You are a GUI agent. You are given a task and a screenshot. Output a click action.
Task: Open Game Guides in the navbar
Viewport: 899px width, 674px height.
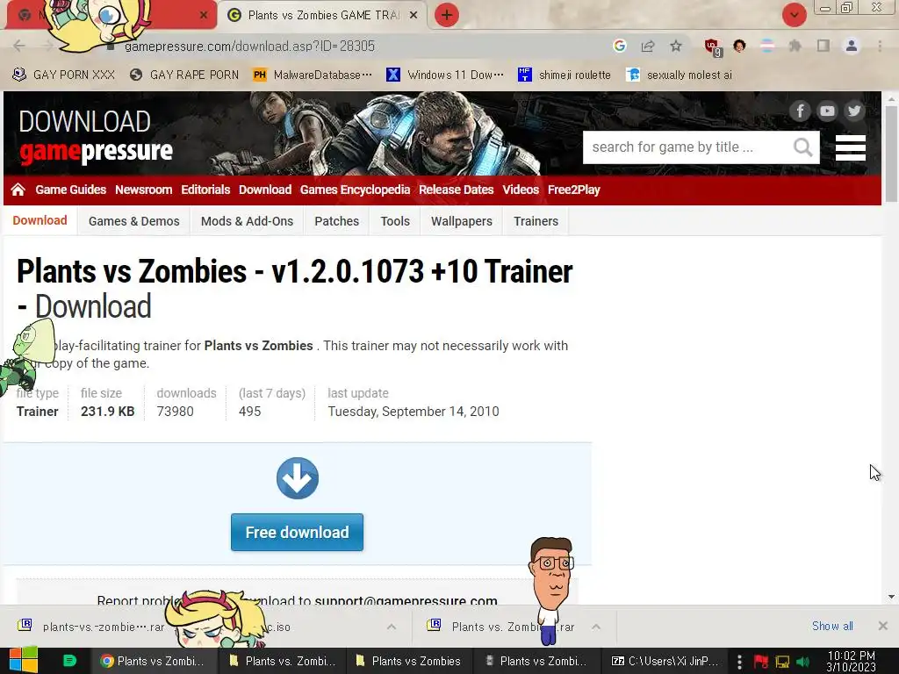(x=70, y=190)
